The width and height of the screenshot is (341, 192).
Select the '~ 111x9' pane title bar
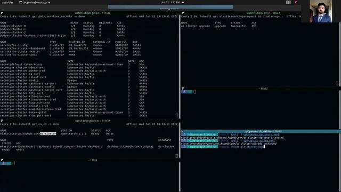(x=92, y=160)
